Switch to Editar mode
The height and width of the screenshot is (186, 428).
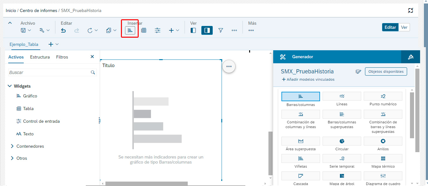tap(390, 27)
